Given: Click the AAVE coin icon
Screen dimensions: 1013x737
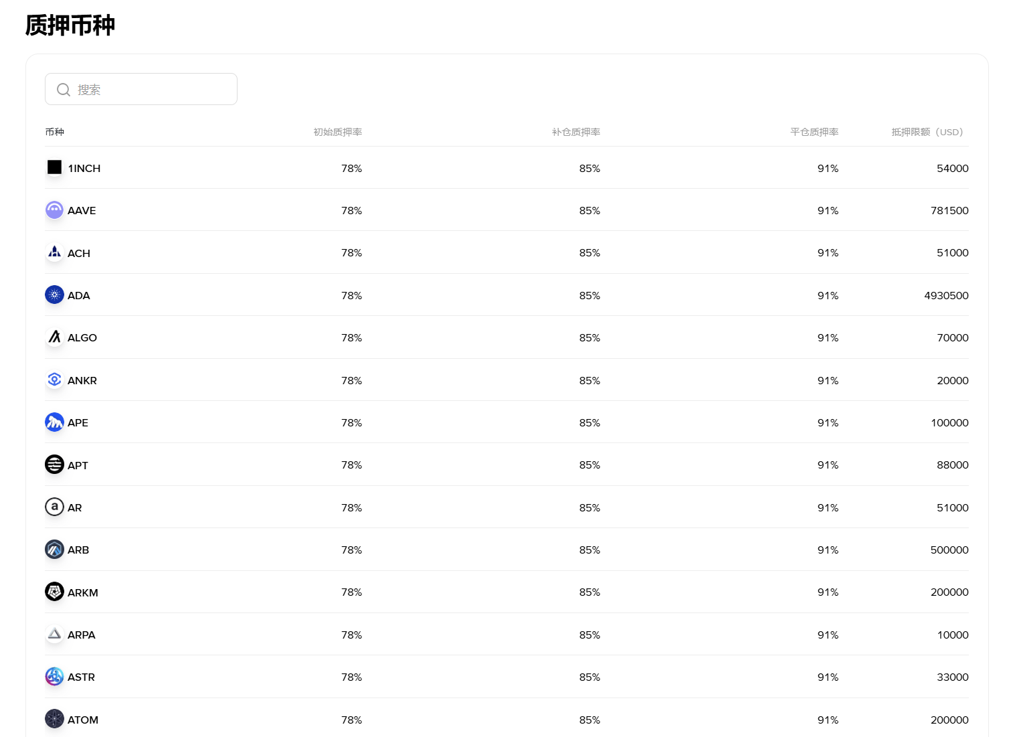Looking at the screenshot, I should tap(54, 210).
